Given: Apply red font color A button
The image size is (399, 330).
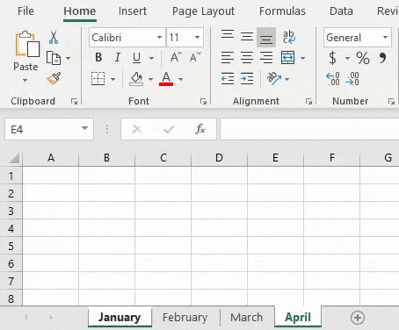Looking at the screenshot, I should coord(166,79).
